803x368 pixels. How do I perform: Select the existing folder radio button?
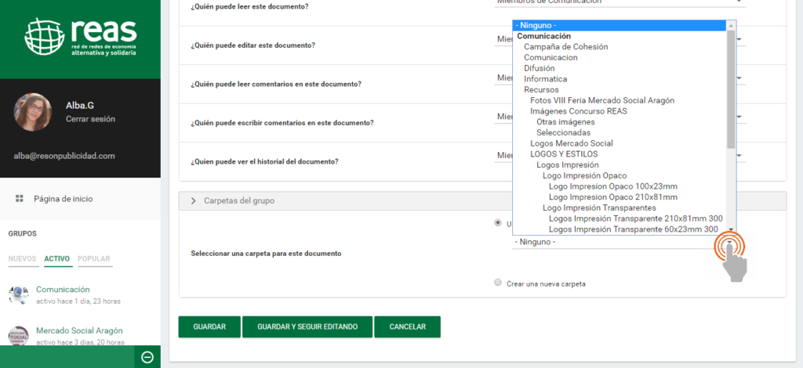coord(499,222)
